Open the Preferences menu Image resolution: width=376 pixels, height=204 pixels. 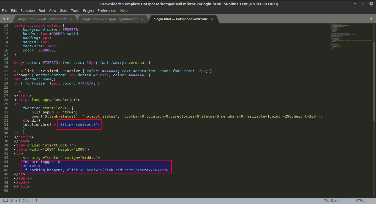pyautogui.click(x=107, y=10)
